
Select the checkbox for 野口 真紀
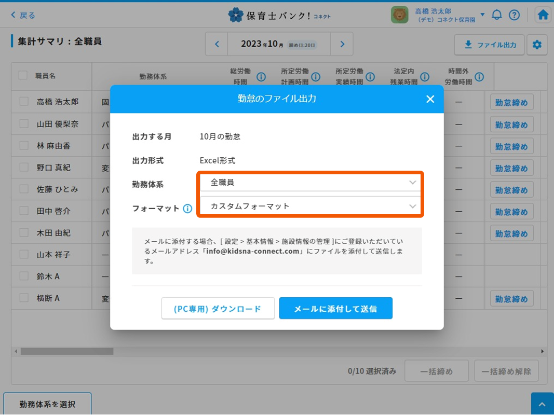[x=24, y=167]
